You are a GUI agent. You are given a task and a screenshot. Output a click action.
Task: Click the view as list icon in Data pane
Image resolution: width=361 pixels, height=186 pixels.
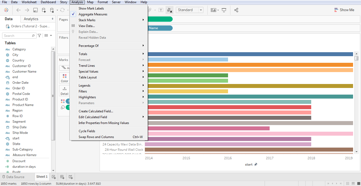coord(46,36)
